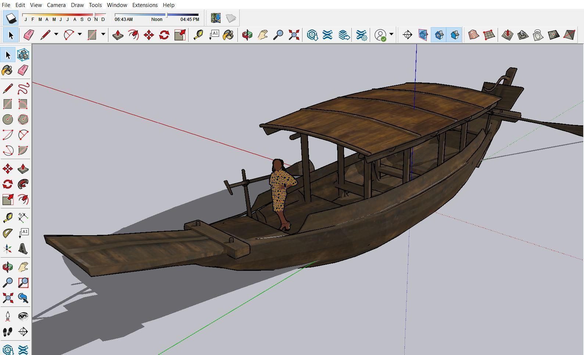
Task: Go back to the previous camera view
Action: [23, 298]
